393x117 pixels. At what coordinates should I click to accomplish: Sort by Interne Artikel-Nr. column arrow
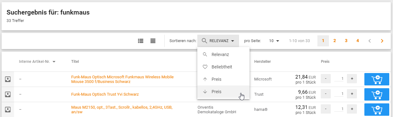point(54,62)
